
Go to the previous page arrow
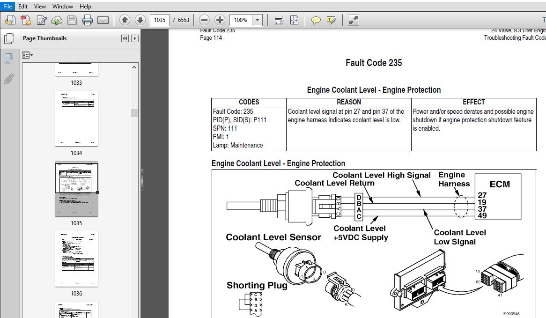125,20
